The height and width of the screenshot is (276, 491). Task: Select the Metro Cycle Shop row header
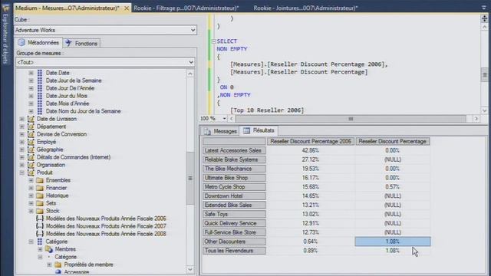pos(234,187)
